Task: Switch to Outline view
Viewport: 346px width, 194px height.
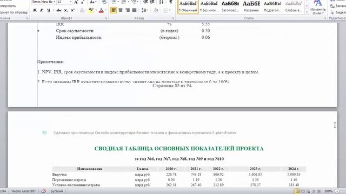Action: 314,191
